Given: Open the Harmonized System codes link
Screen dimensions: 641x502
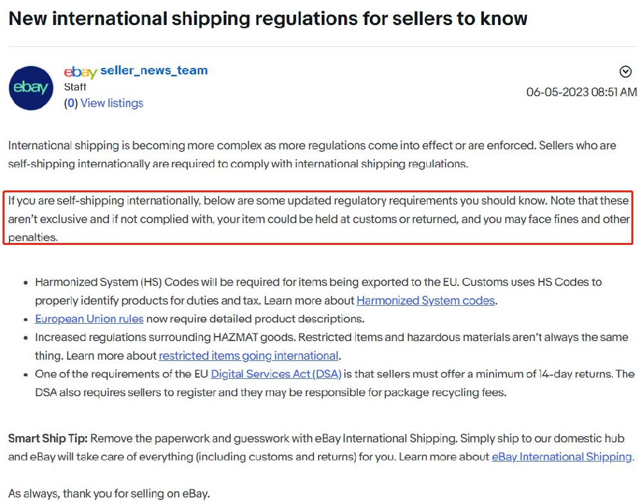Looking at the screenshot, I should pyautogui.click(x=425, y=301).
